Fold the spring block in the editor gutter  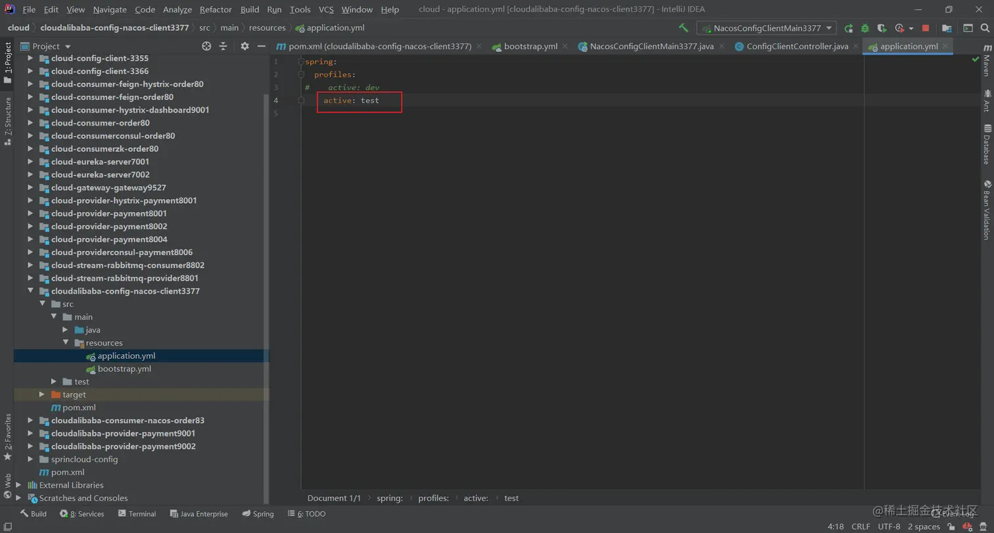click(300, 62)
